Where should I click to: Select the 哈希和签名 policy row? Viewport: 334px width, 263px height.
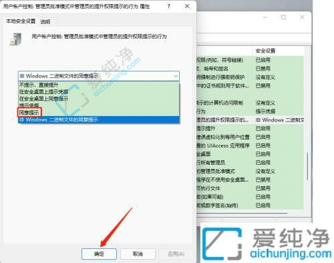[250, 69]
